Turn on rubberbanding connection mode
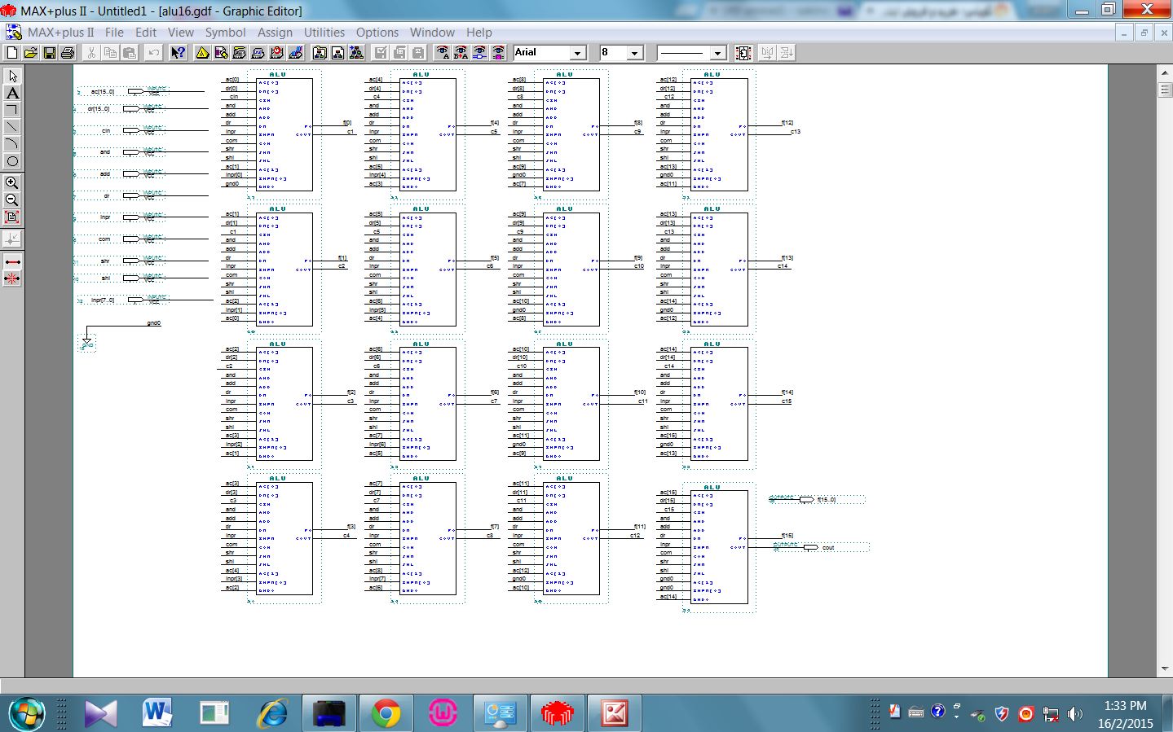The image size is (1173, 732). click(12, 262)
